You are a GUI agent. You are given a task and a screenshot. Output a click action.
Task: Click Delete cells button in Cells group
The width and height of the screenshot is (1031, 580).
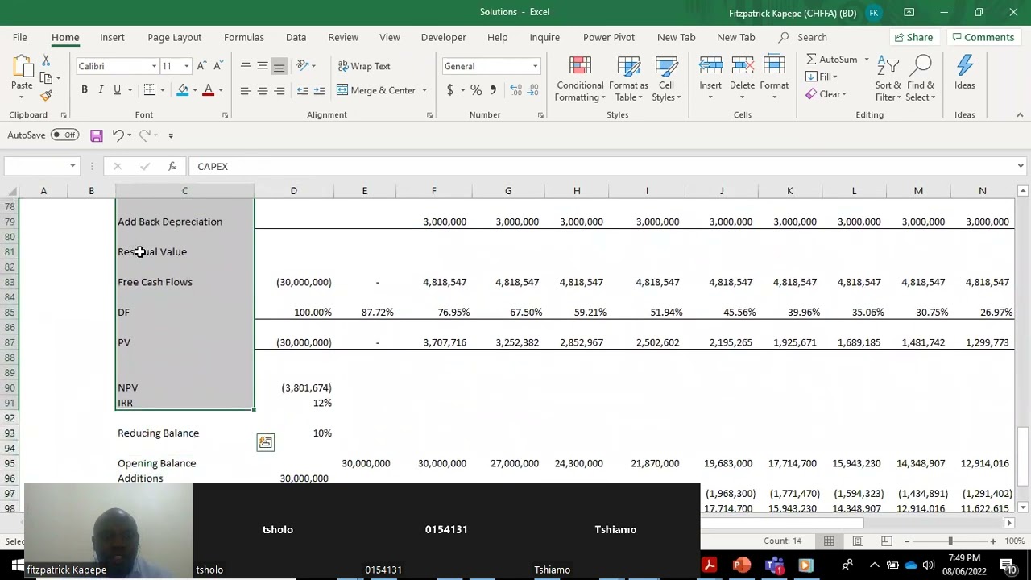point(742,79)
